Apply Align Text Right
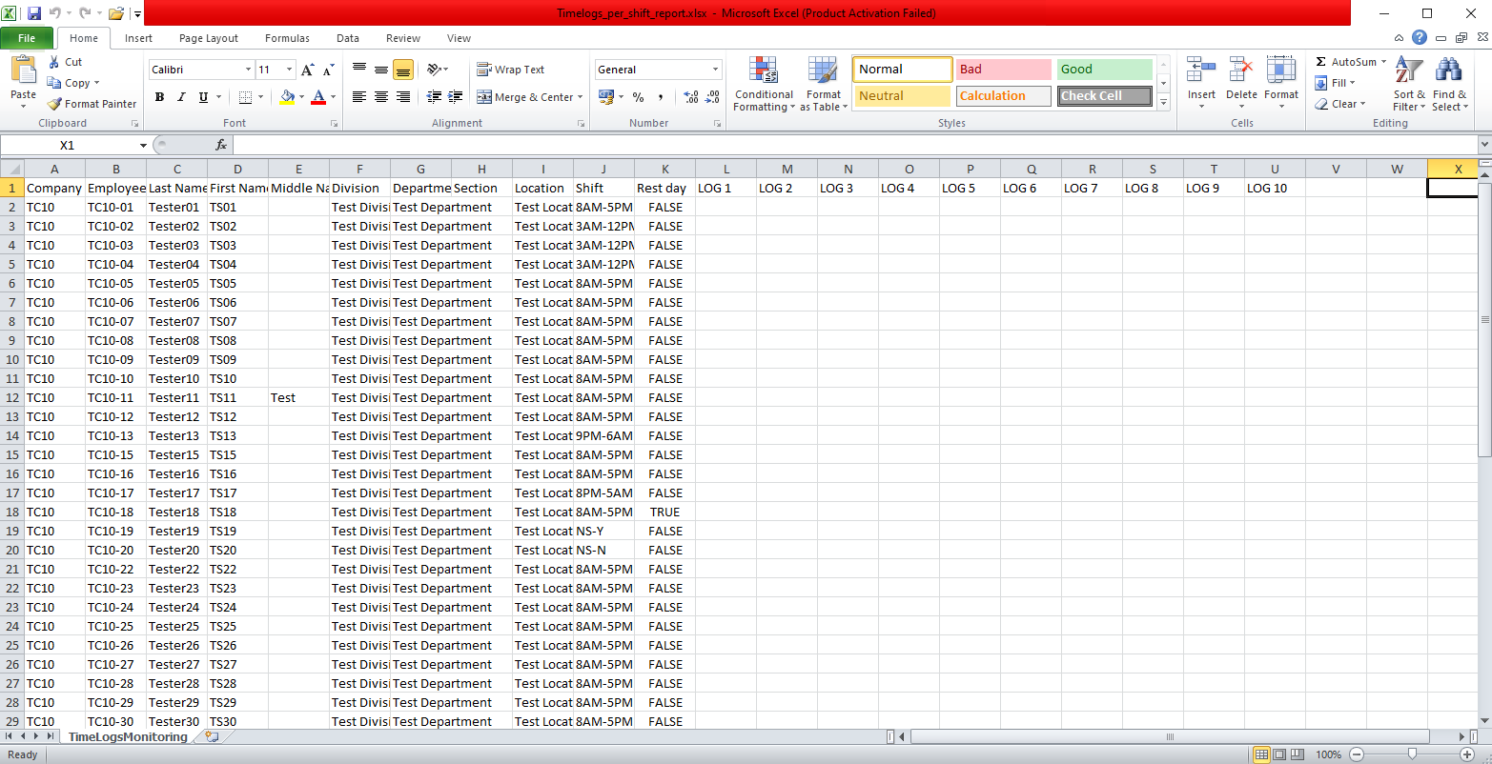 tap(403, 97)
